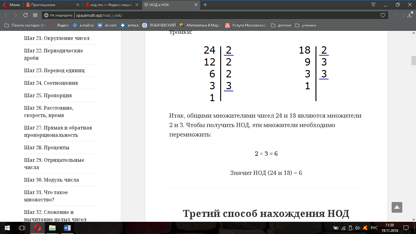The height and width of the screenshot is (234, 416).
Task: Open Шаг 27. Прямая и обратная пропорциональность
Action: point(58,131)
